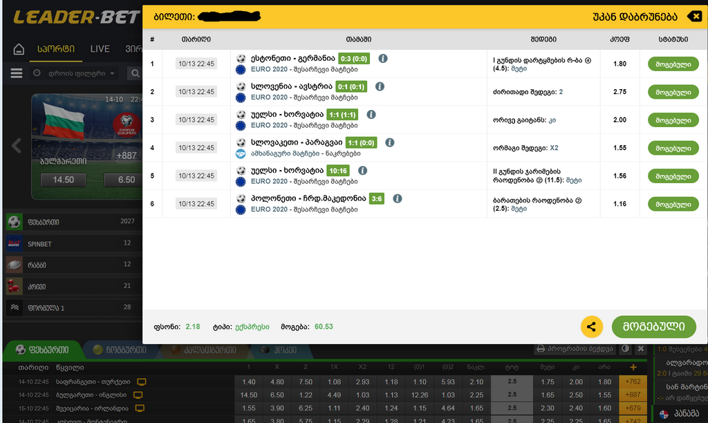Click odds 14.50 for ბულგარეთი - ინგლისი
Image resolution: width=708 pixels, height=423 pixels.
click(248, 395)
